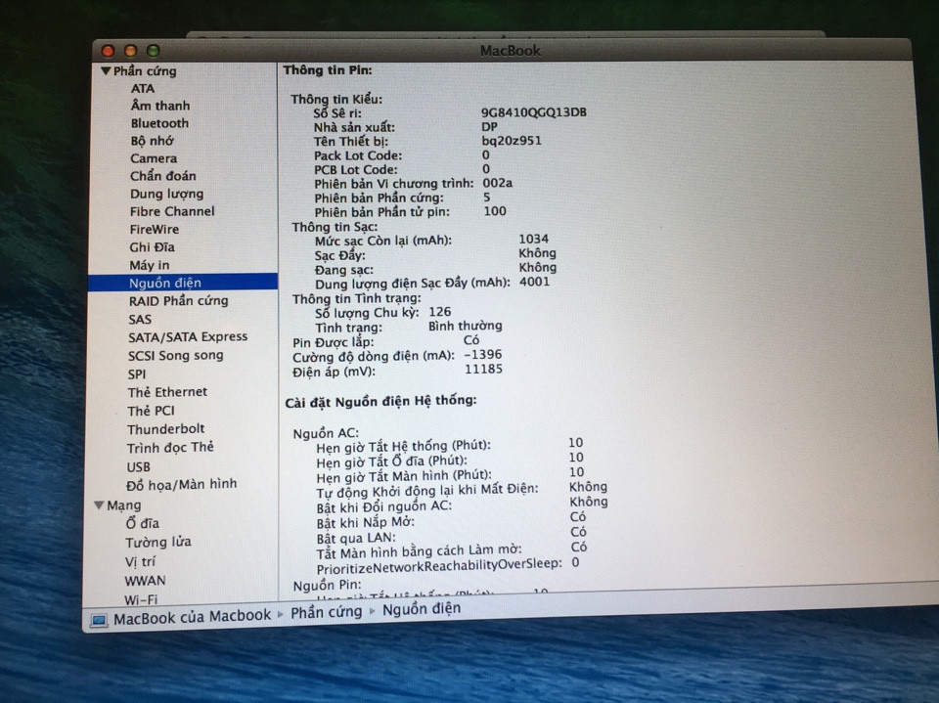Select SCSI Song song entry
The height and width of the screenshot is (703, 939).
(x=175, y=356)
